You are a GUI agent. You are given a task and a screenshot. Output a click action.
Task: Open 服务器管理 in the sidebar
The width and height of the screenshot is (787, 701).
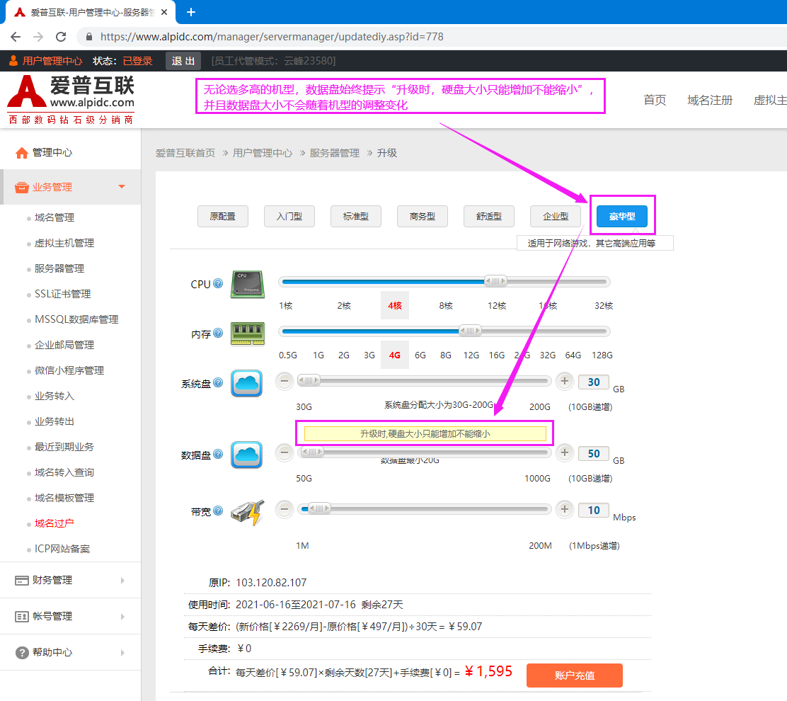[59, 268]
